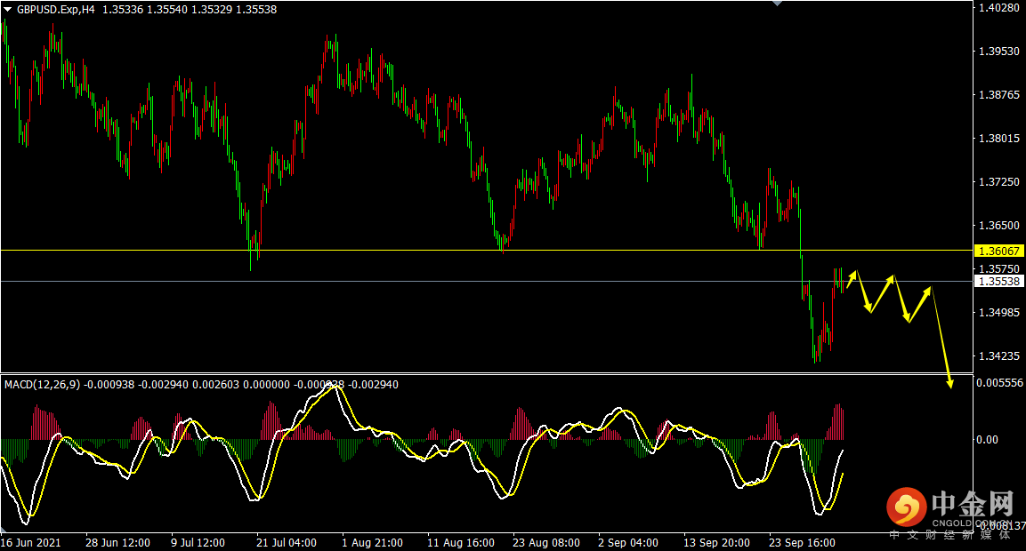Click the 1 Aug 21:00 time axis label
The height and width of the screenshot is (551, 1026).
click(372, 542)
